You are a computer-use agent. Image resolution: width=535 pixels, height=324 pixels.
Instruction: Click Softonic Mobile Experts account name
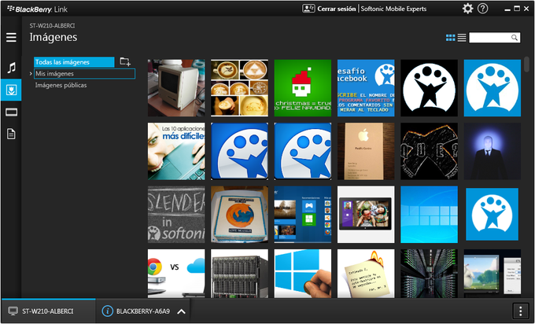tap(393, 9)
